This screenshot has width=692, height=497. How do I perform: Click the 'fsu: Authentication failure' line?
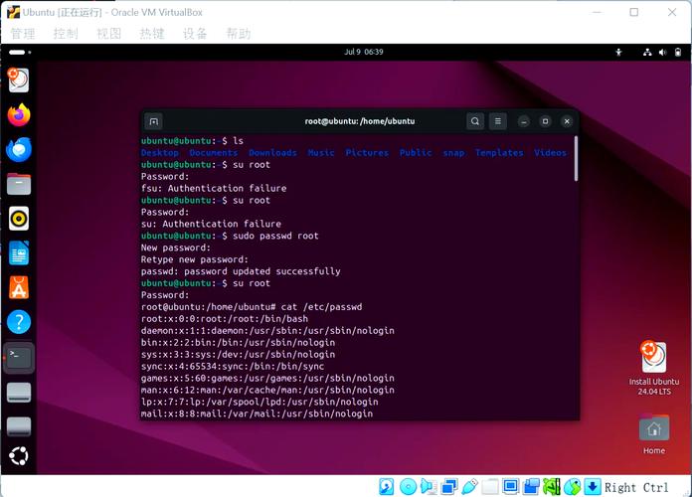tap(214, 189)
